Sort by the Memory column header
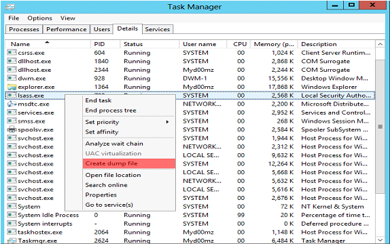Screen dimensions: 390x244 [274, 44]
